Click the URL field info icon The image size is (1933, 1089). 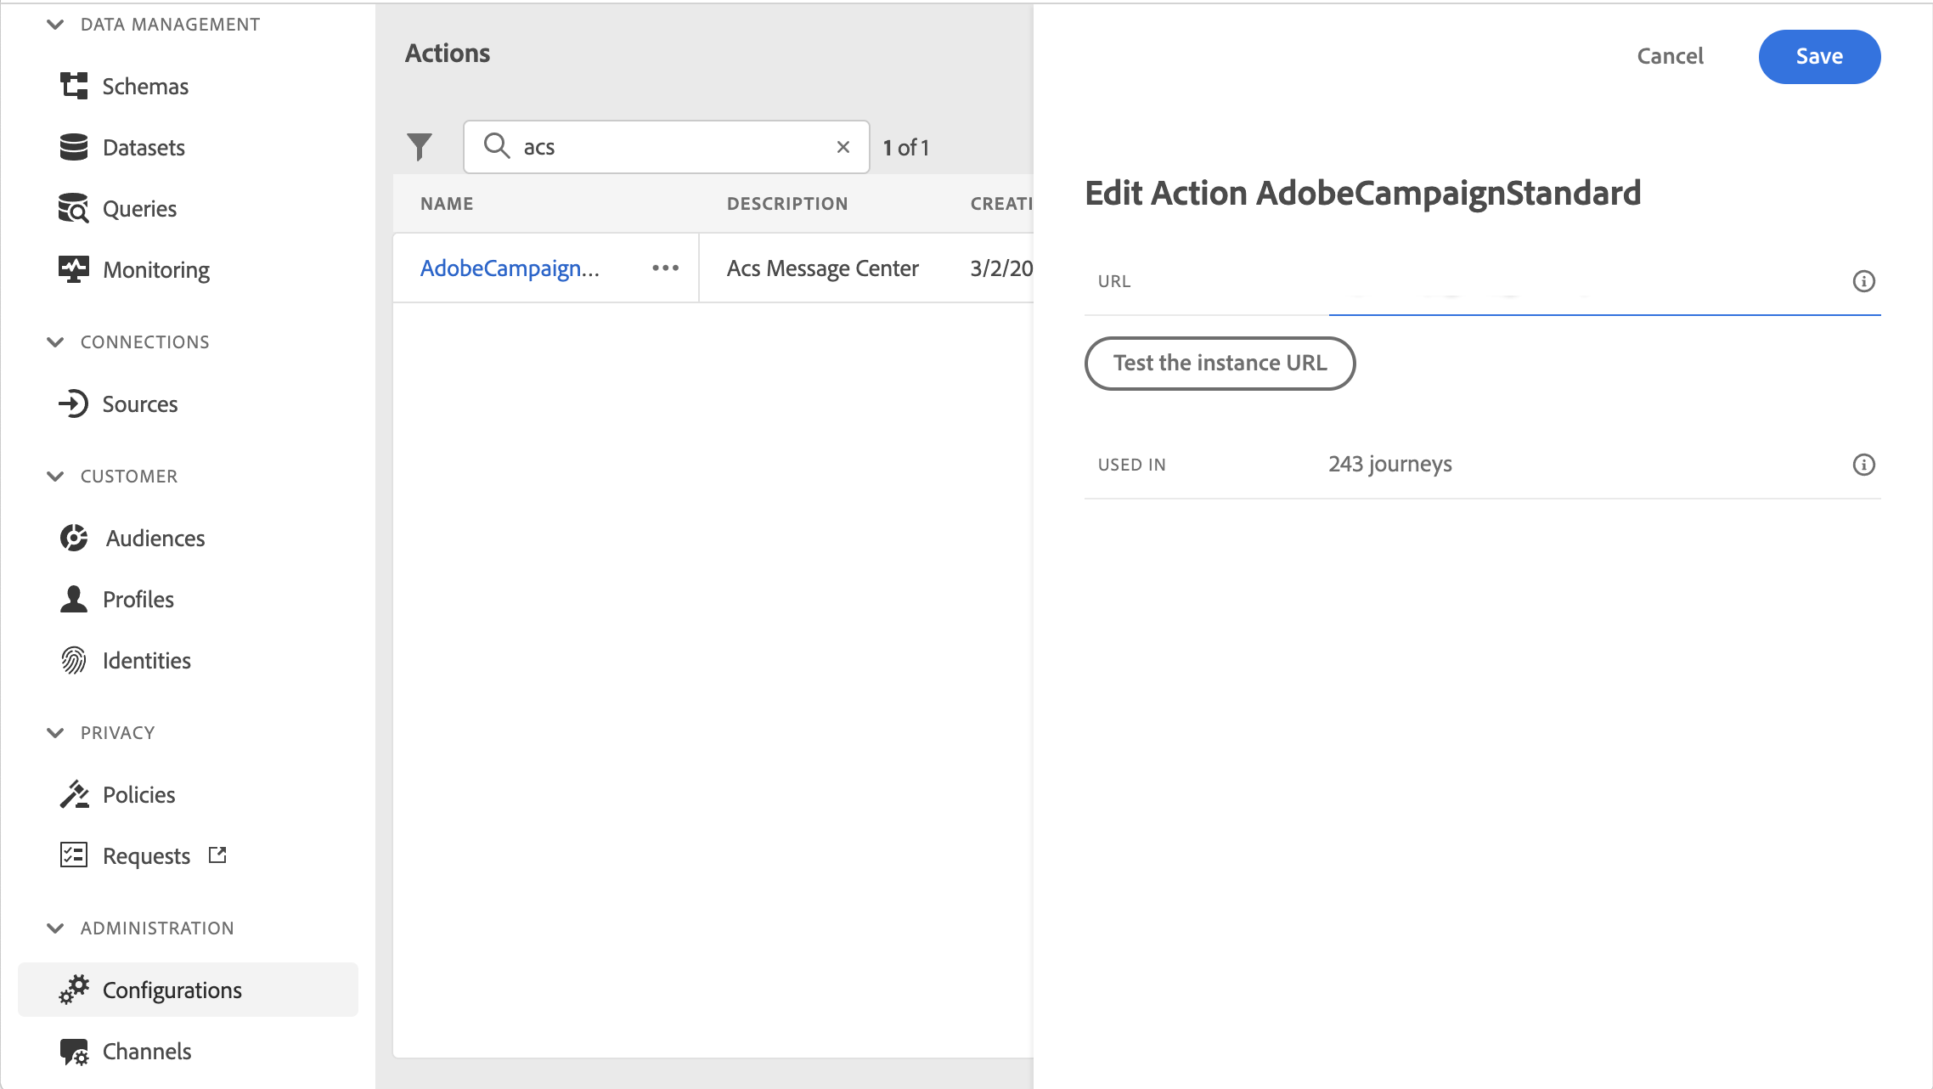tap(1863, 281)
